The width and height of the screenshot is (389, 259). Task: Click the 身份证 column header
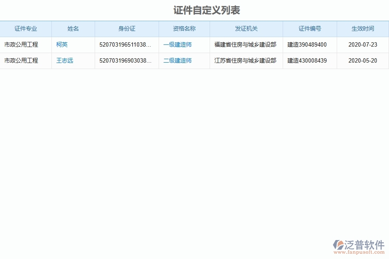[x=127, y=28]
